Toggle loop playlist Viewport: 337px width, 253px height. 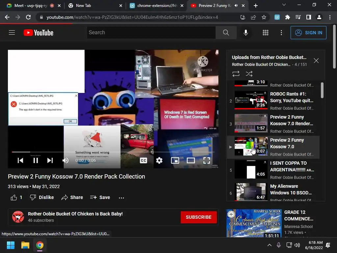pos(236,74)
